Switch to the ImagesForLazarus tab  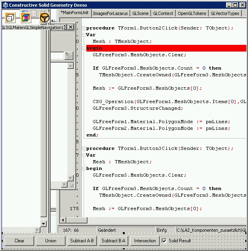point(110,13)
